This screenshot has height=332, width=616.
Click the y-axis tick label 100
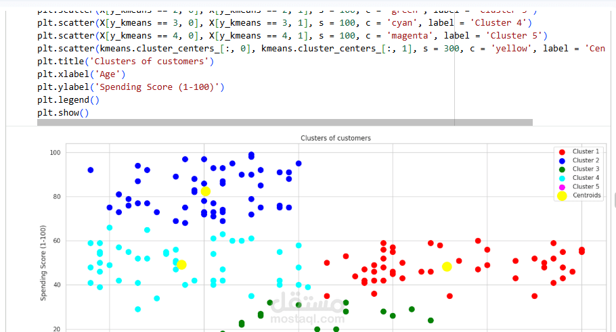pos(55,153)
